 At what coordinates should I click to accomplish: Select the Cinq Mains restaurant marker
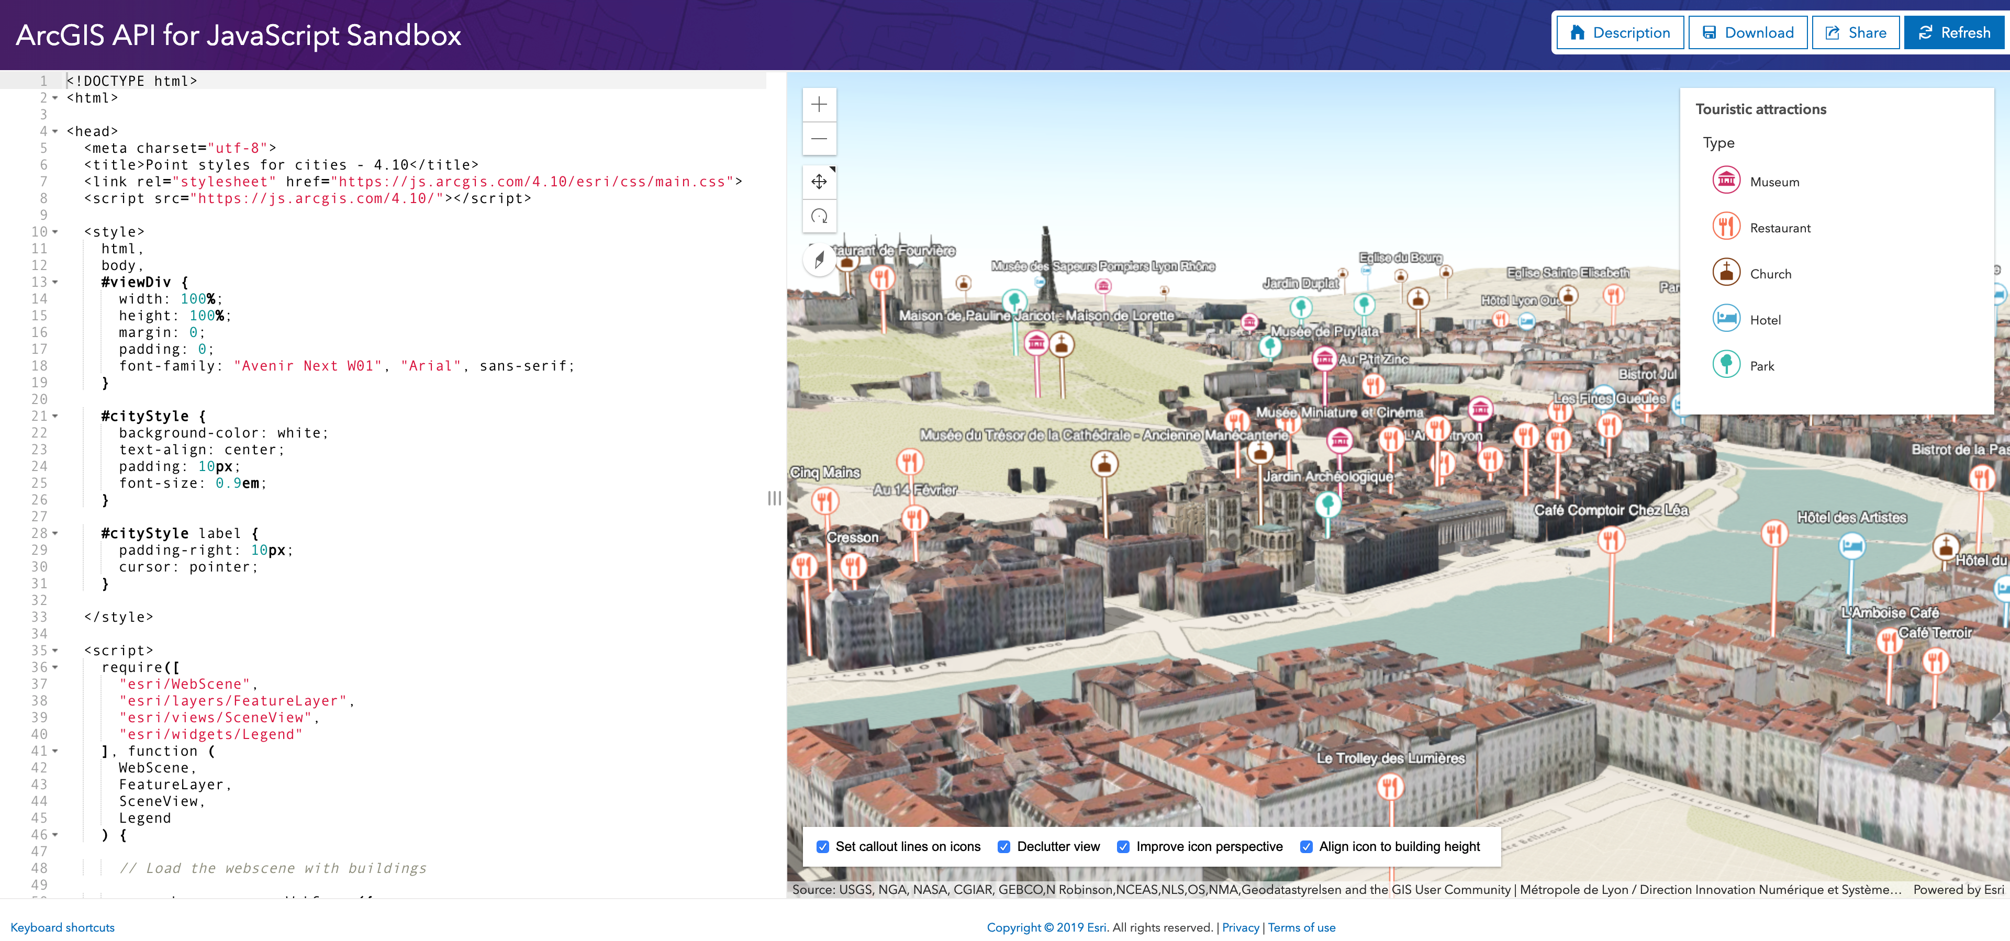tap(825, 500)
